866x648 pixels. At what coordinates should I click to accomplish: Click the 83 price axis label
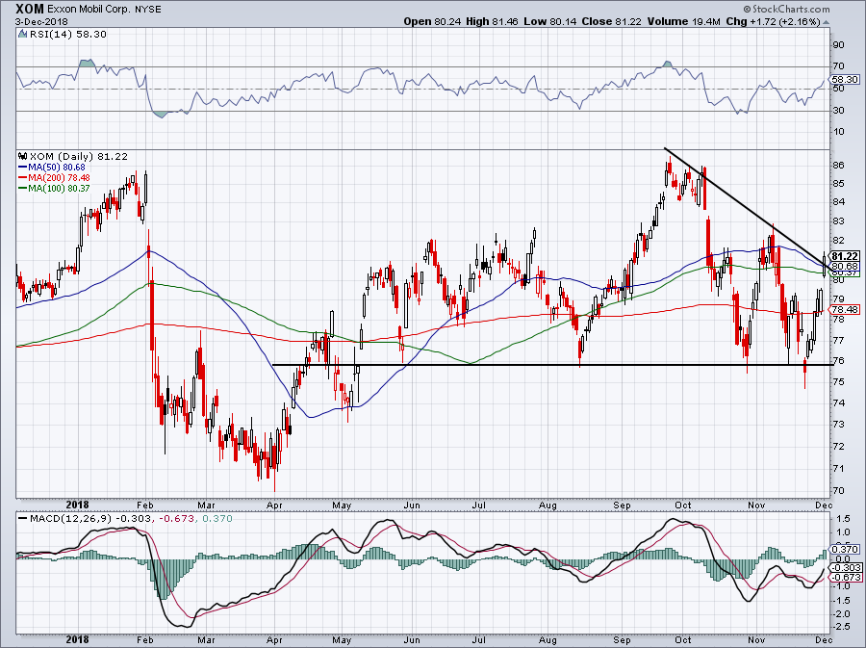coord(838,221)
